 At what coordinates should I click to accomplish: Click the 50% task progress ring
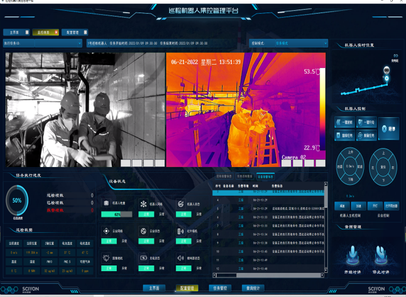tap(17, 200)
